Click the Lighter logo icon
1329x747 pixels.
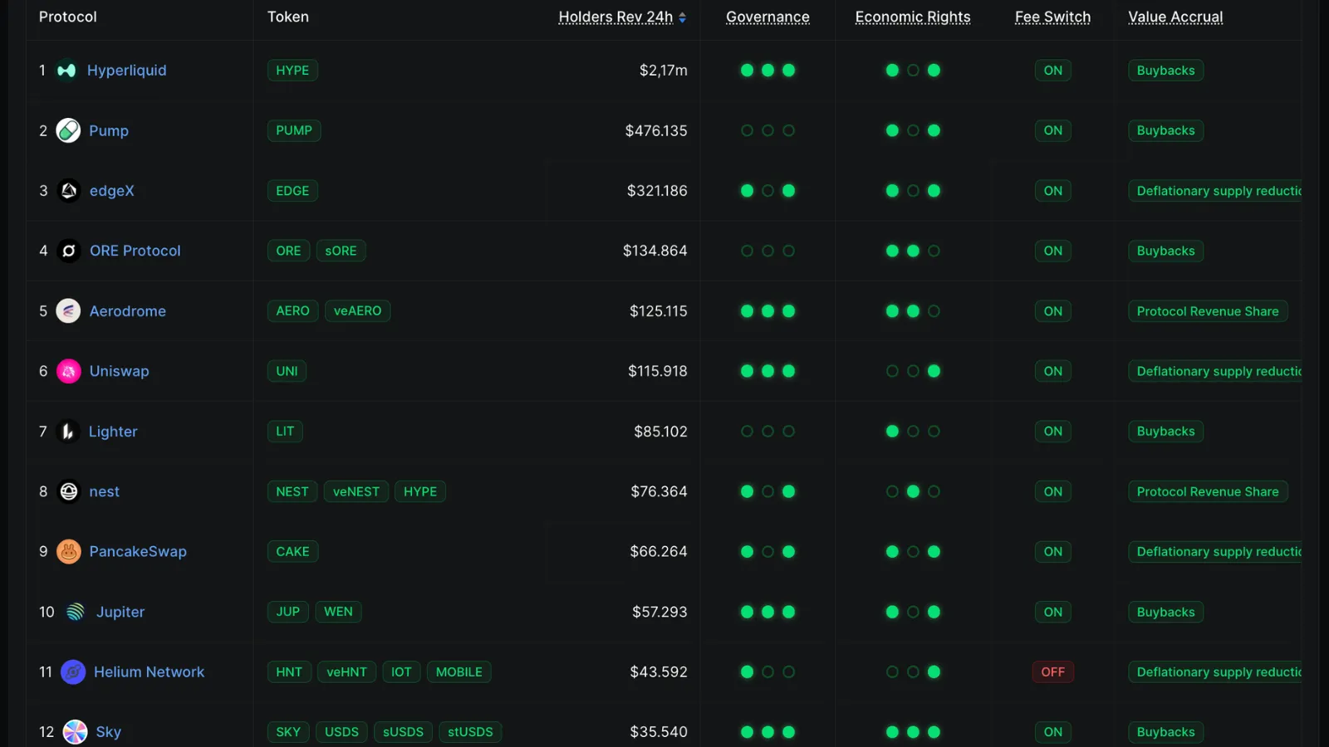[68, 432]
